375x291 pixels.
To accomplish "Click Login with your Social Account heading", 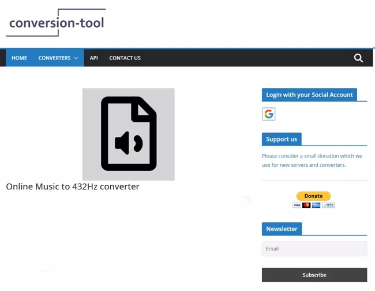I will point(309,95).
